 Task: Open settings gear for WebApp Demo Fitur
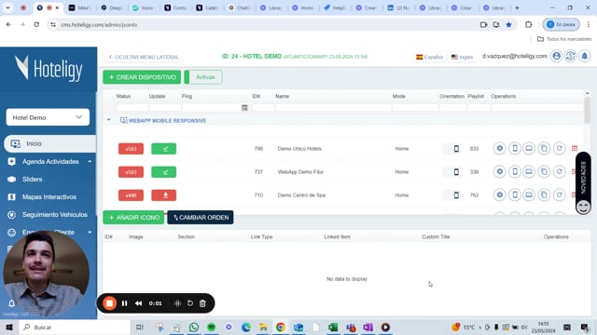(x=500, y=171)
